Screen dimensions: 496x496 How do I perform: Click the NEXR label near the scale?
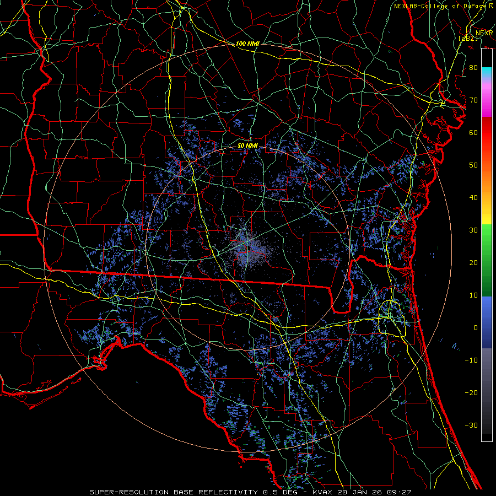484,33
